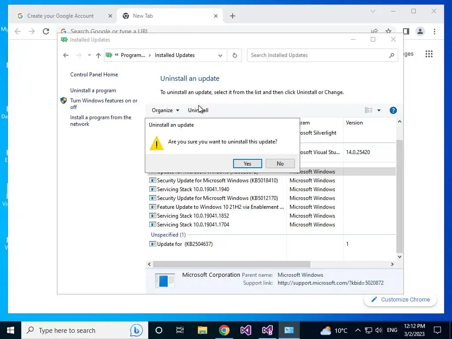Open File Explorer from the taskbar
This screenshot has width=452, height=339.
[202, 330]
